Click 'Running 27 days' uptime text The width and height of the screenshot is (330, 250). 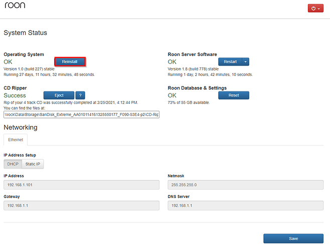(49, 74)
